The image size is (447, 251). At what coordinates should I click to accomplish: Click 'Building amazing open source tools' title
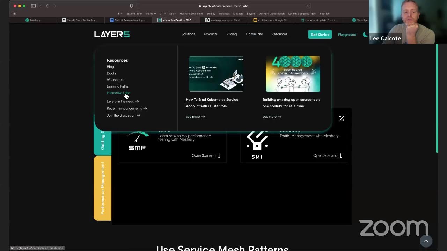(291, 103)
